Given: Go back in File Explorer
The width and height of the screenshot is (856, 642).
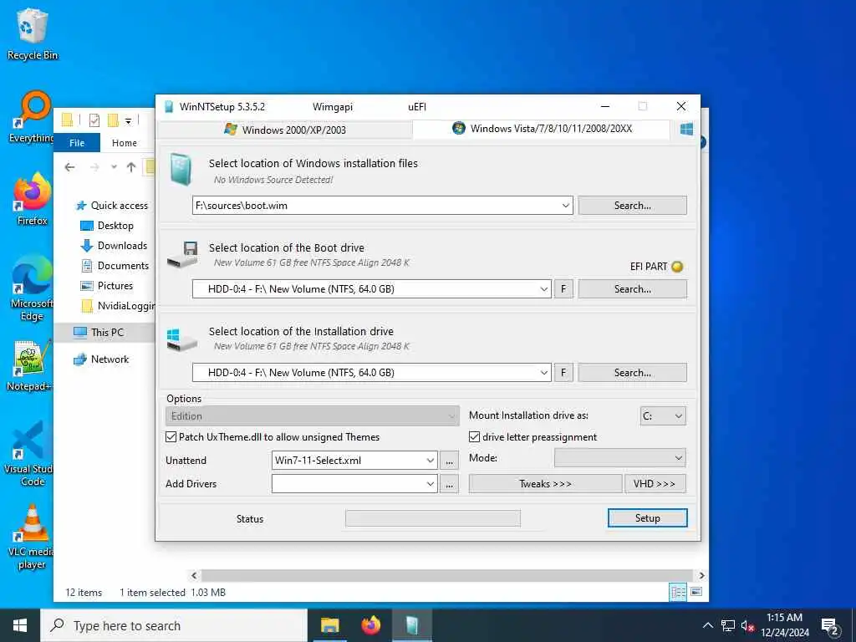Looking at the screenshot, I should [x=69, y=167].
